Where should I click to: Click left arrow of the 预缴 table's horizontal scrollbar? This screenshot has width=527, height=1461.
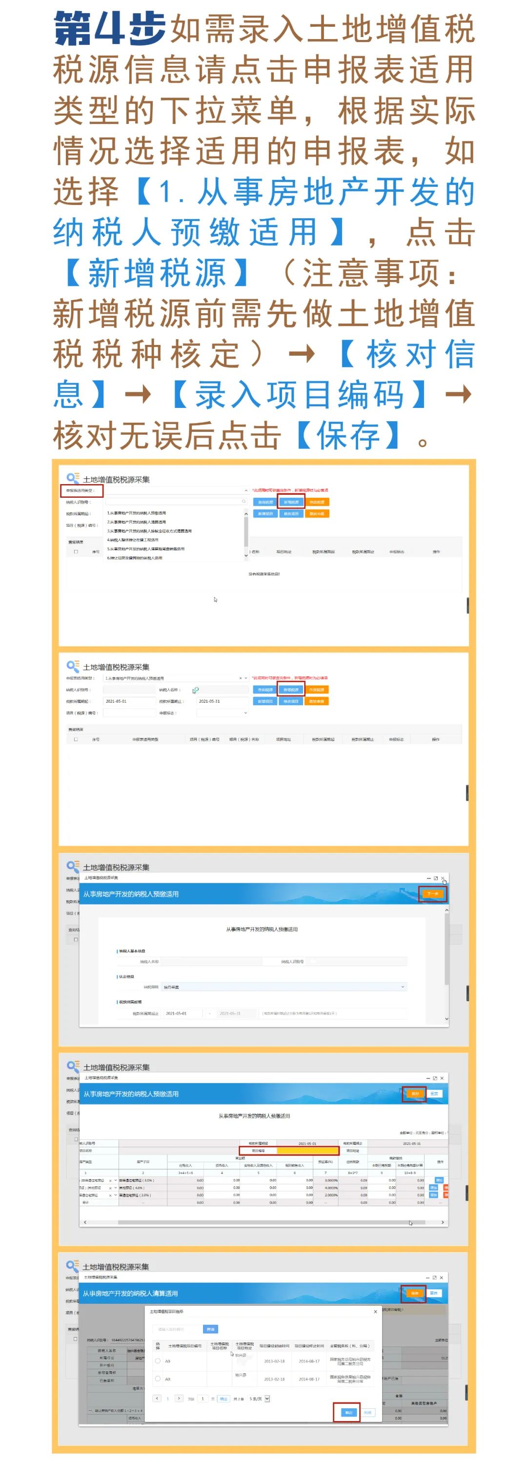(x=85, y=1222)
